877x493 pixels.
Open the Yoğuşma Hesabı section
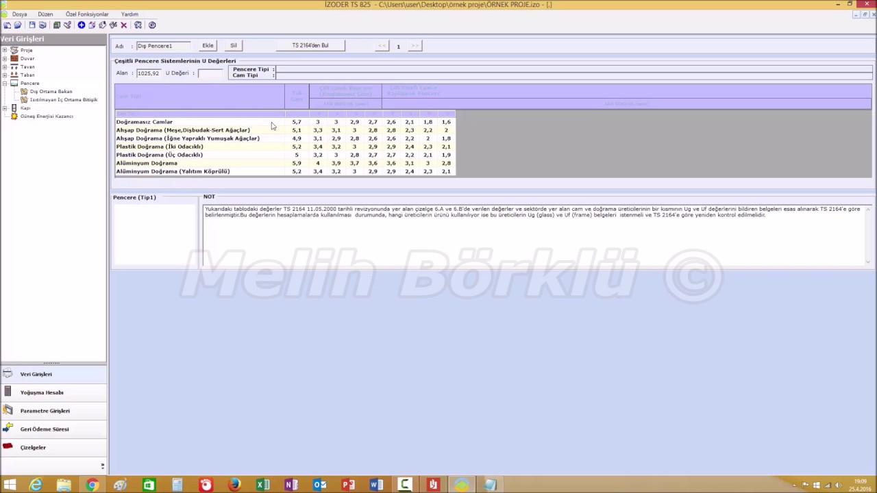pyautogui.click(x=53, y=392)
